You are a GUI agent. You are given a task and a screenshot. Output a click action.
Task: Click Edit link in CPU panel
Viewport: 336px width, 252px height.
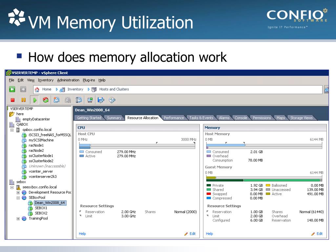coord(192,234)
